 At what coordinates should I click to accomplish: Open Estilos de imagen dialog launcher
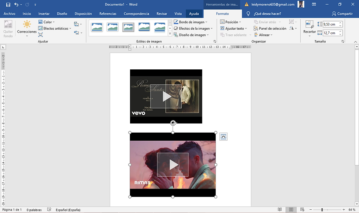coord(215,42)
